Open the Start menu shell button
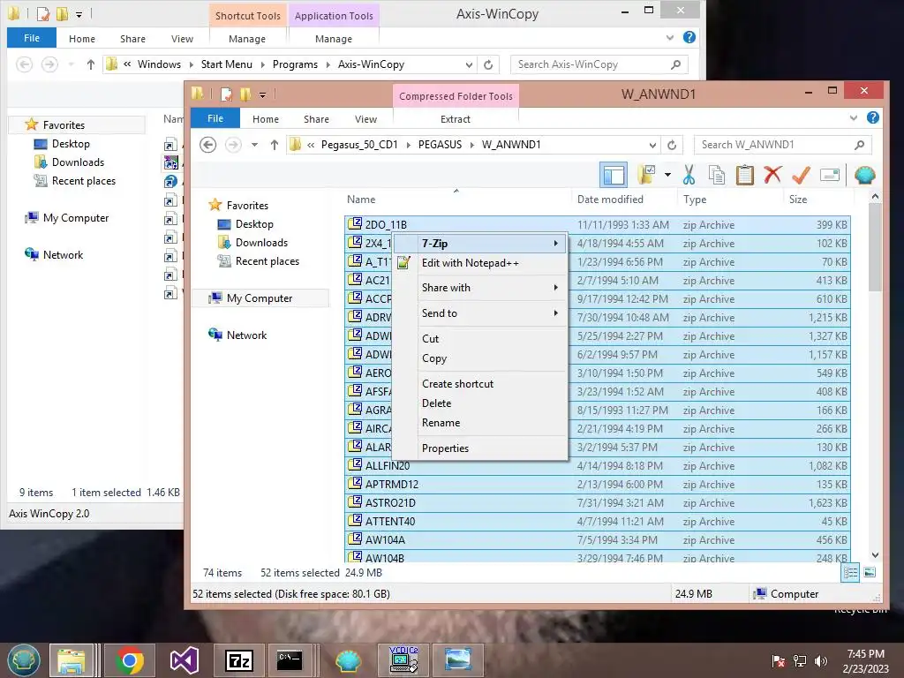The image size is (904, 678). click(x=23, y=660)
